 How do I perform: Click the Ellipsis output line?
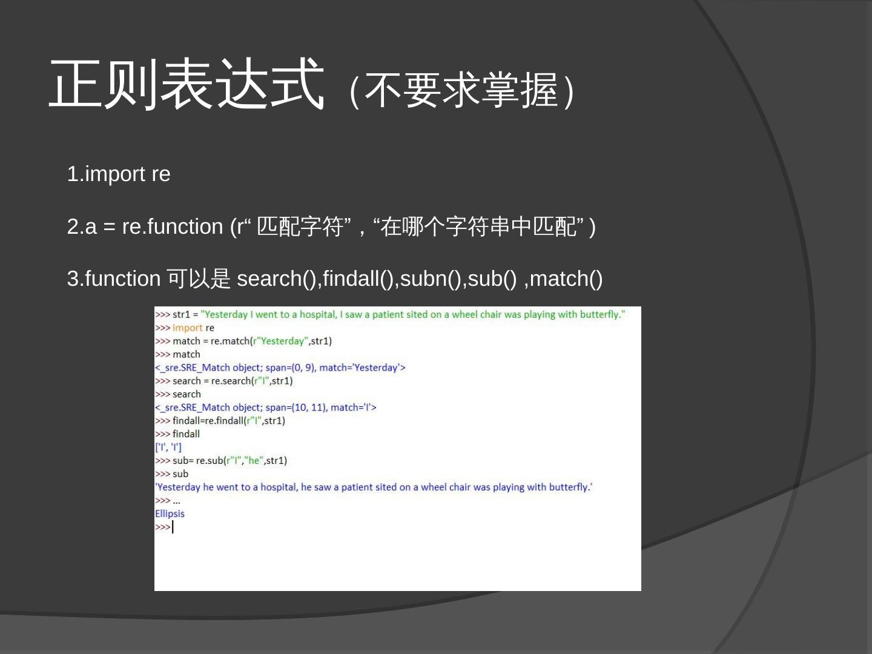170,513
